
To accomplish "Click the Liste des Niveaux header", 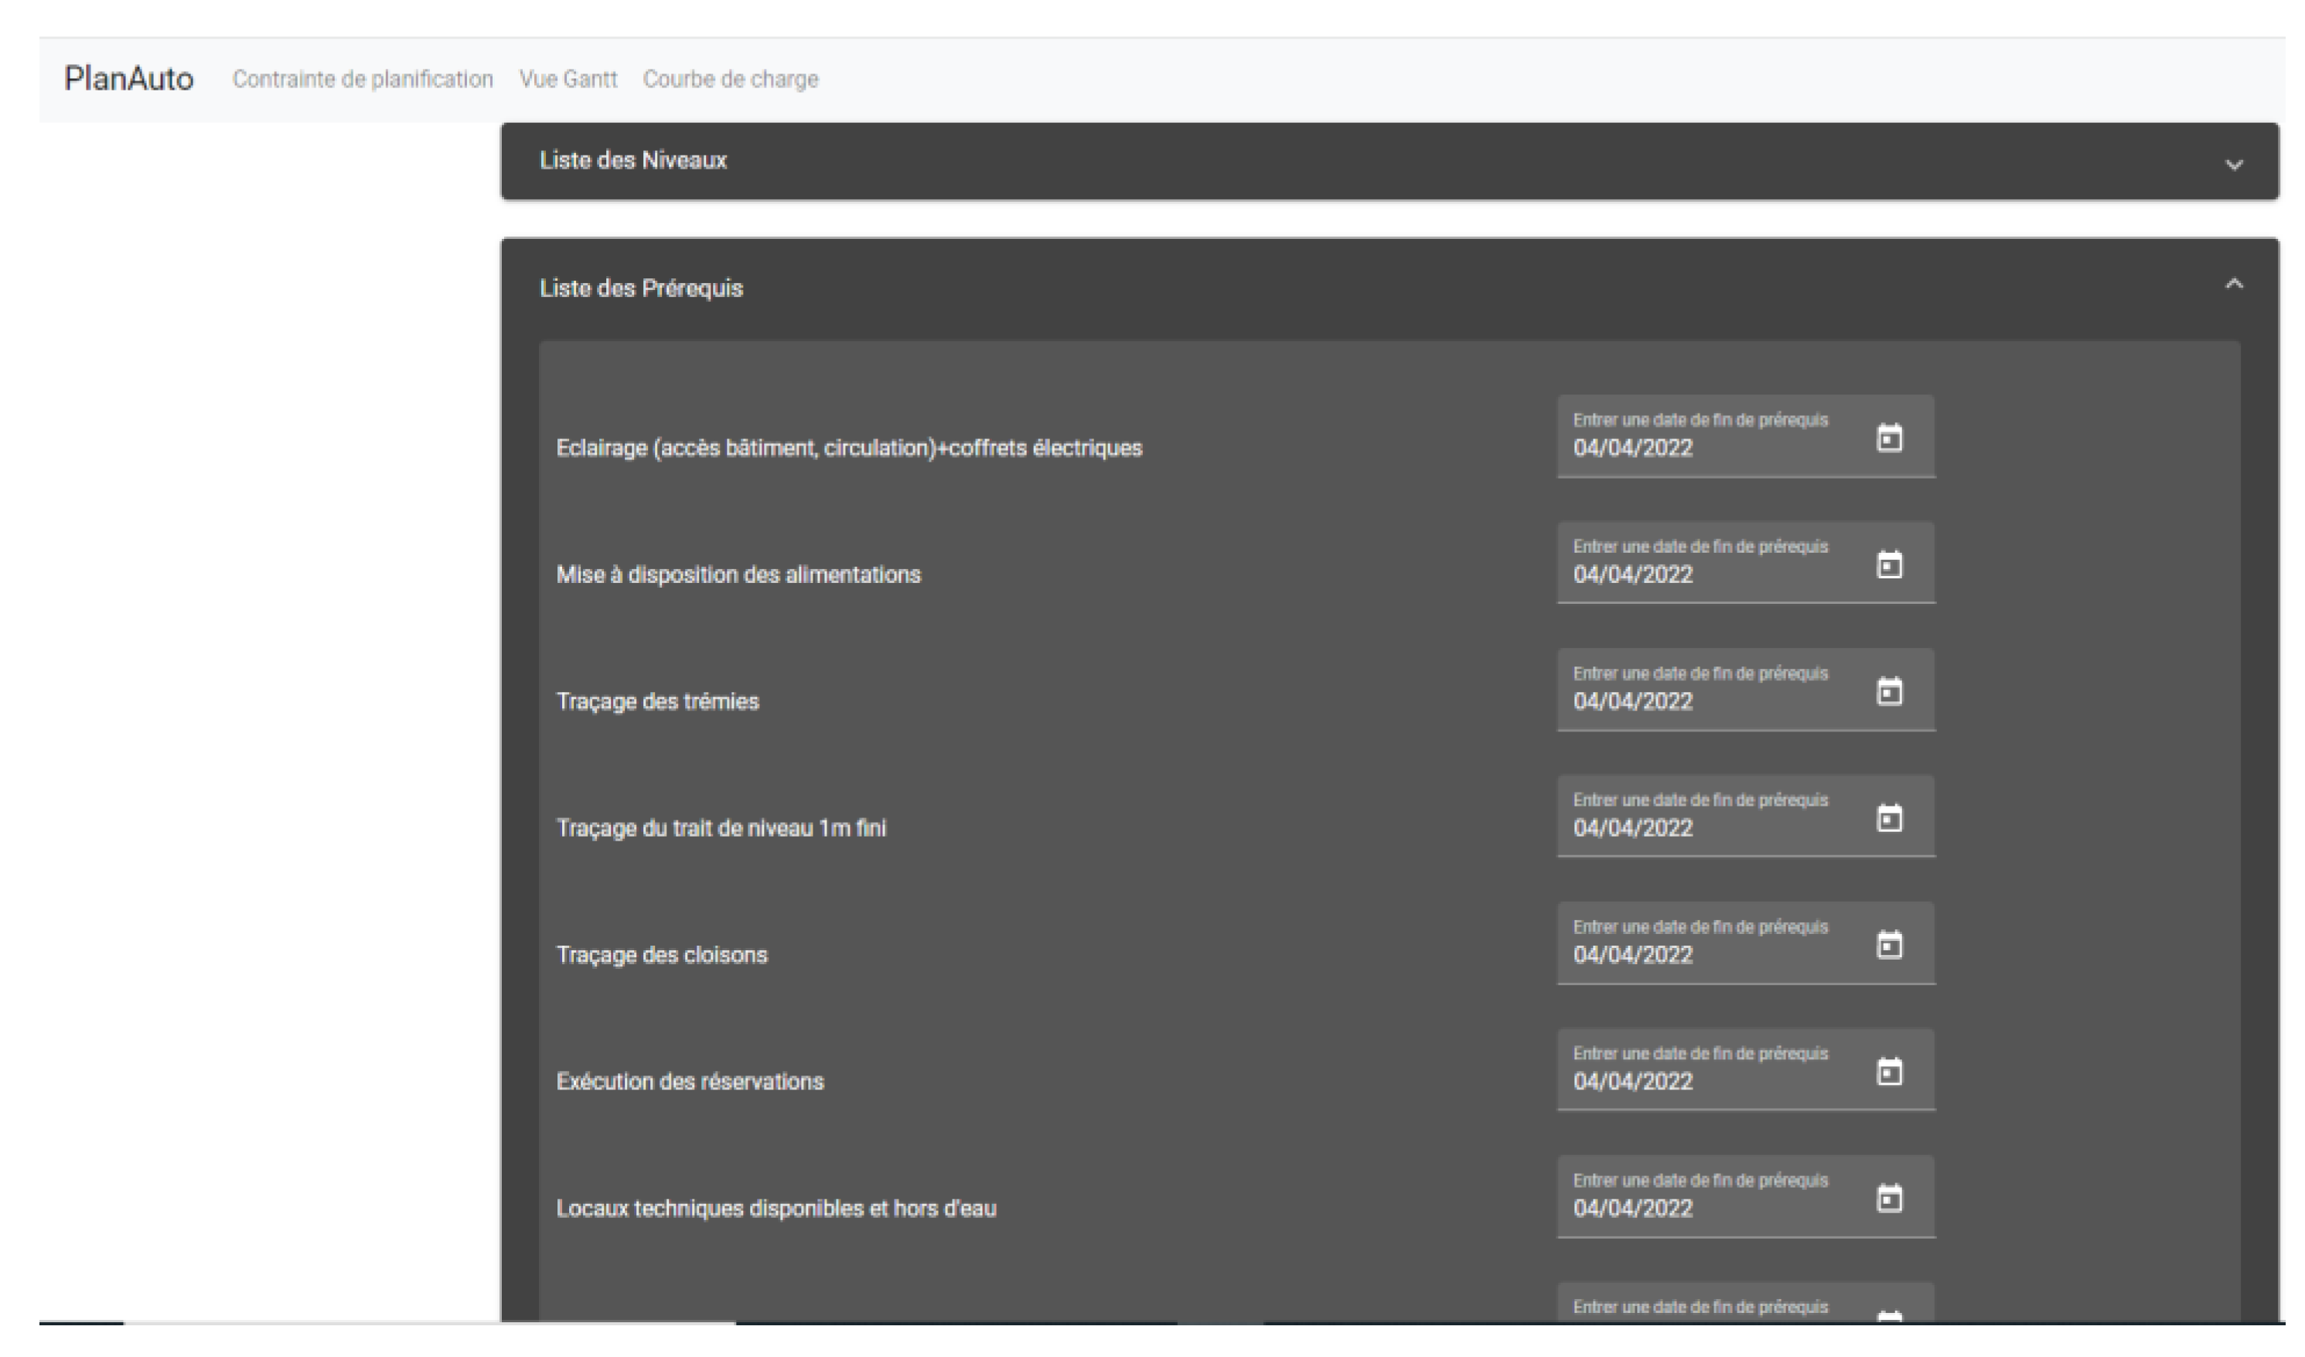I will point(633,161).
